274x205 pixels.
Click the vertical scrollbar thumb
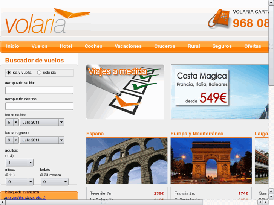[x=271, y=46]
